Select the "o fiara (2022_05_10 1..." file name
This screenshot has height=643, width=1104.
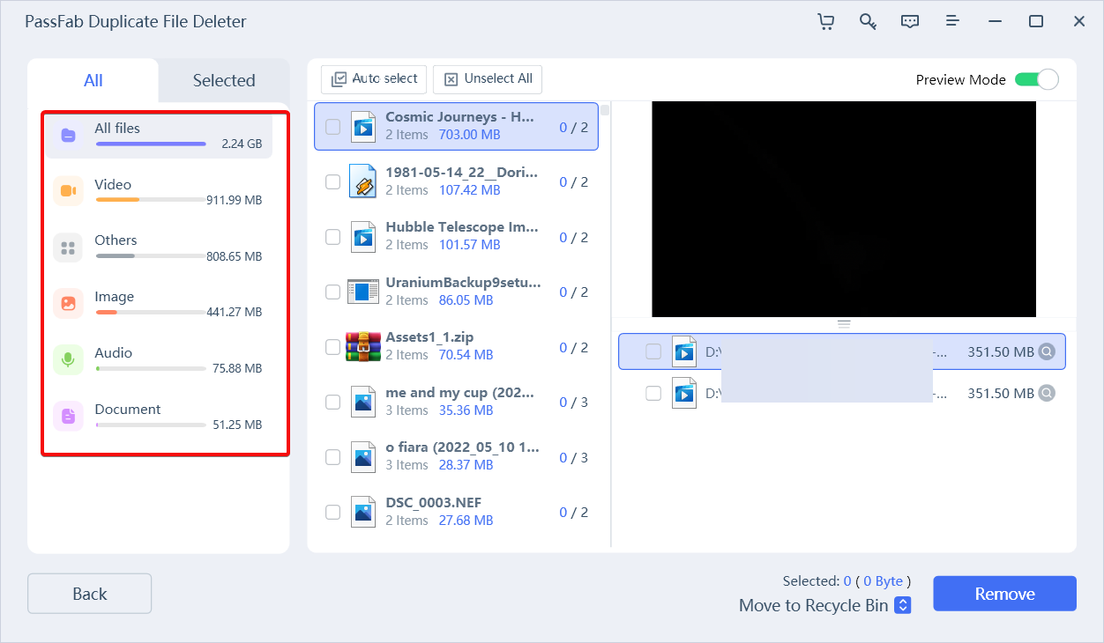(x=463, y=447)
